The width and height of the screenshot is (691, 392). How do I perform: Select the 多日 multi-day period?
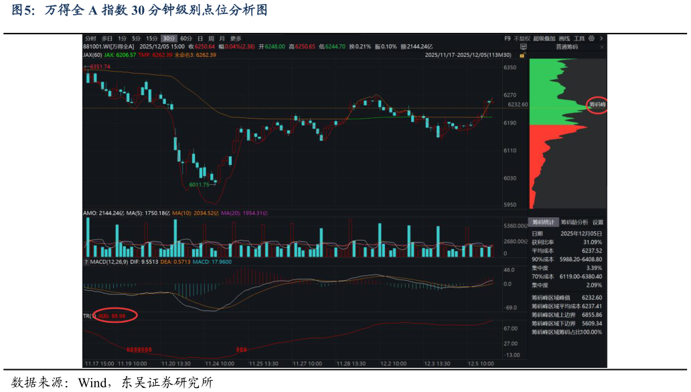click(107, 38)
